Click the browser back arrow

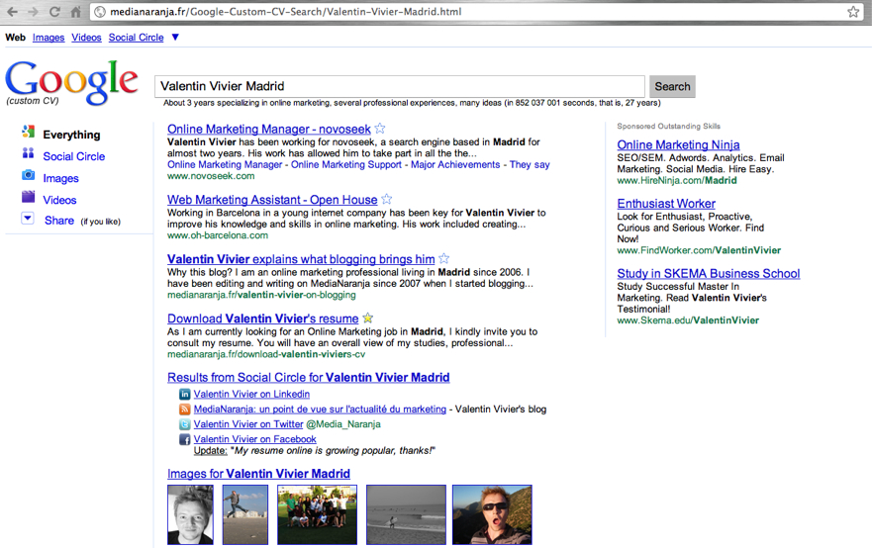coord(13,12)
